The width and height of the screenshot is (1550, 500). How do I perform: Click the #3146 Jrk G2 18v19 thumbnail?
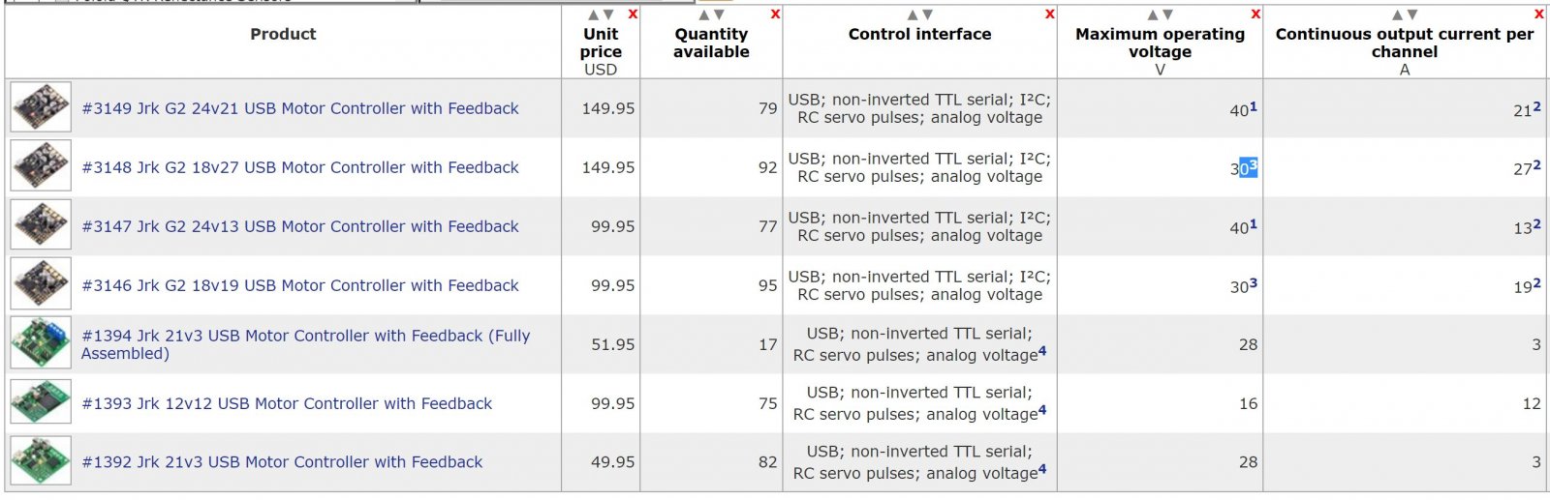tap(41, 284)
